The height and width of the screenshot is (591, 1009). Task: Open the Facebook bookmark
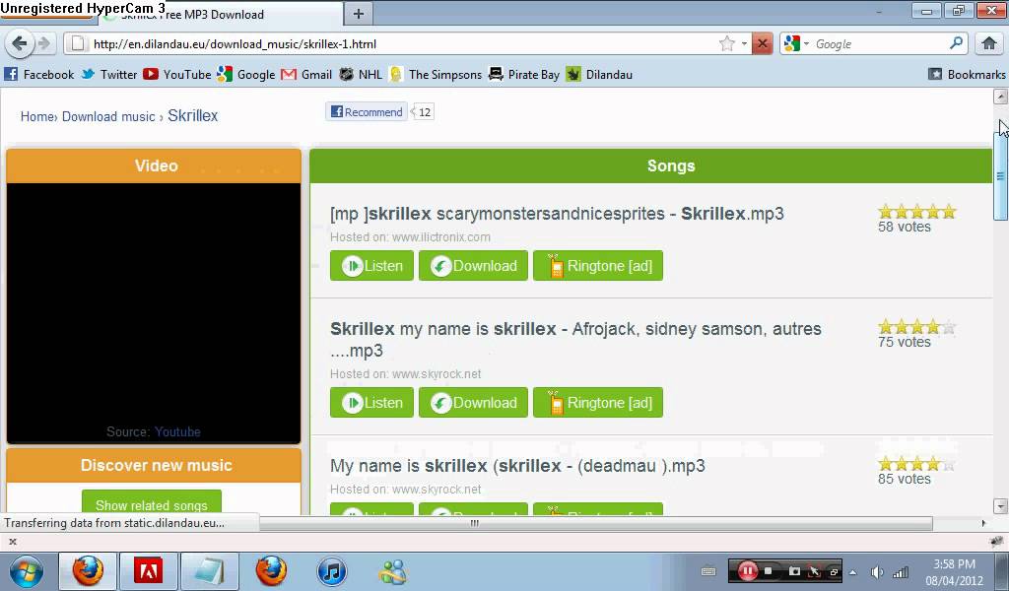39,75
